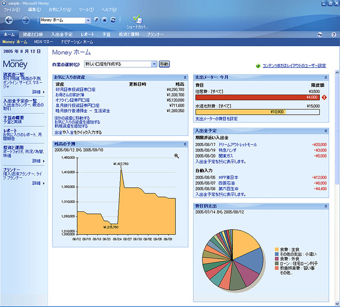
Task: Click the Refresh round icon
Action: [113, 20]
